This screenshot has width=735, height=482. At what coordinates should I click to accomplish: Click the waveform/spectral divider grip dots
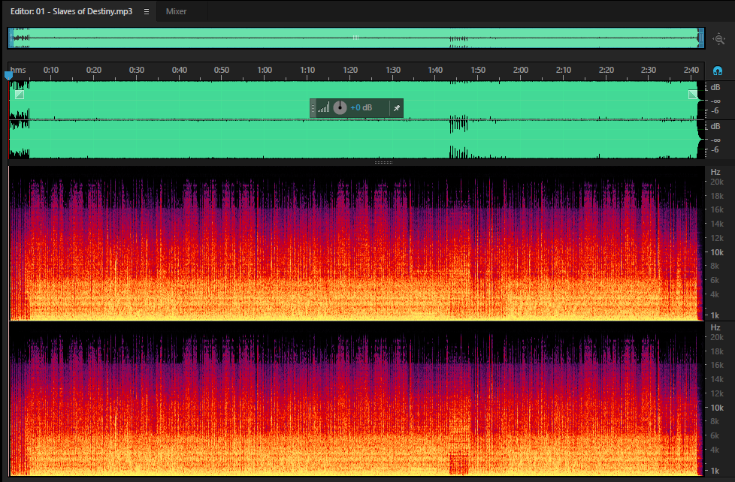point(383,162)
